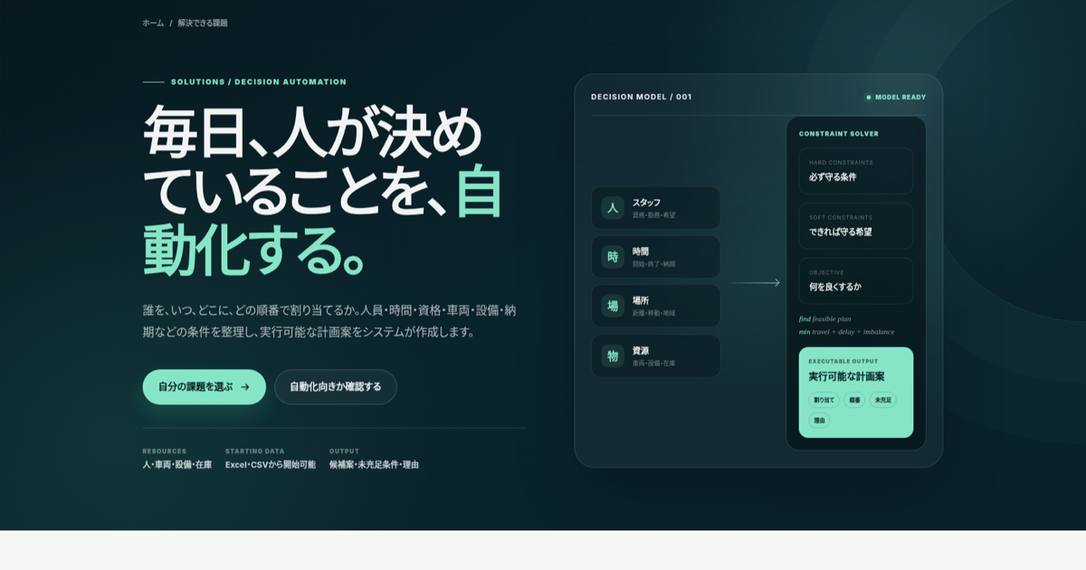Image resolution: width=1086 pixels, height=570 pixels.
Task: Click the OBJECTIVE 何を良くするか card
Action: [856, 280]
